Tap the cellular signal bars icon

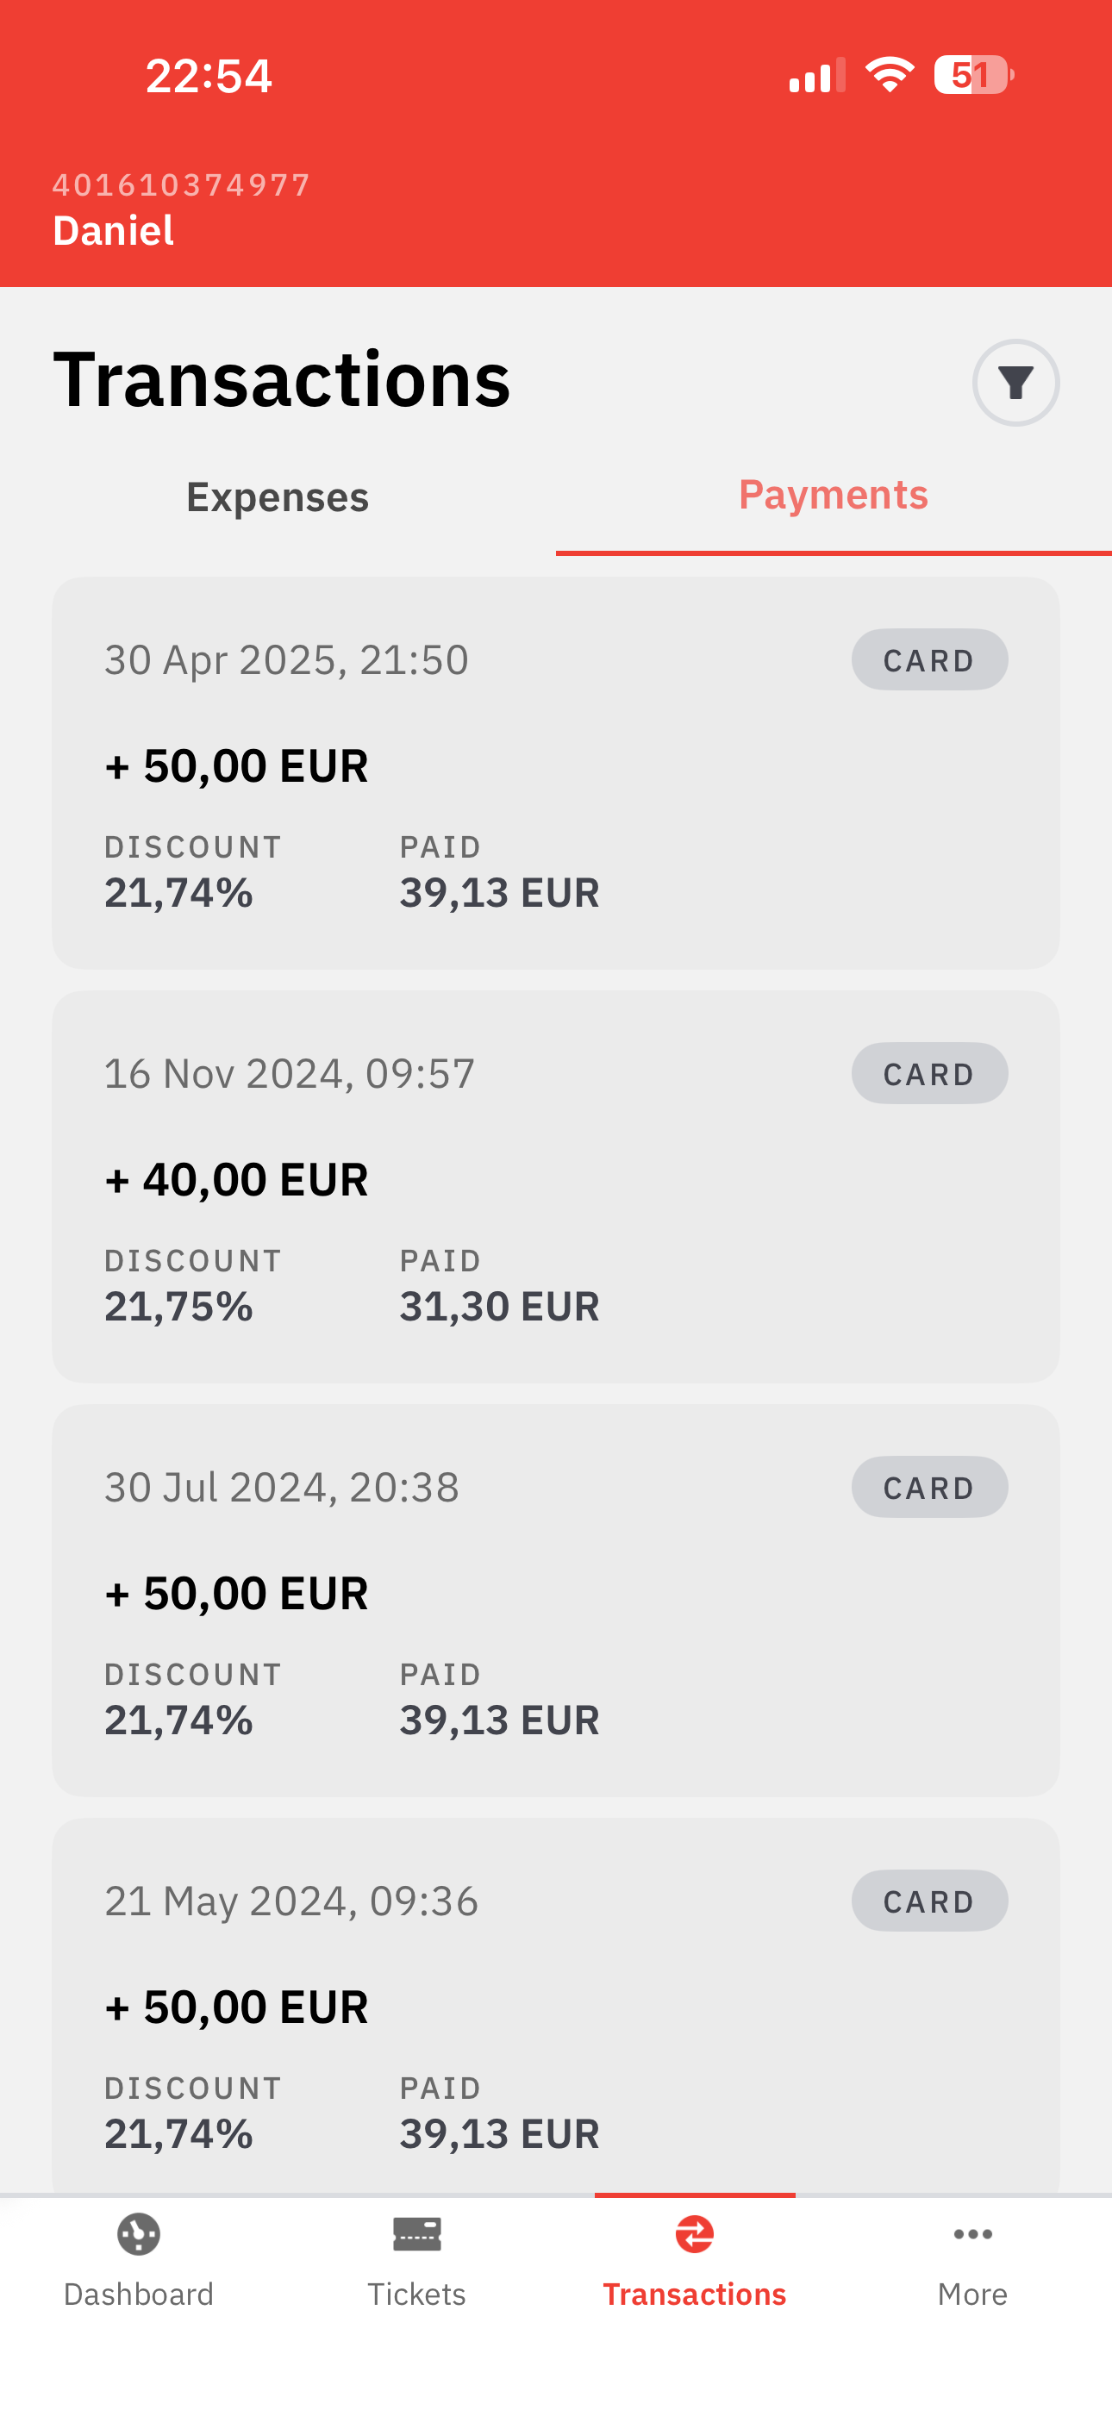tap(817, 75)
